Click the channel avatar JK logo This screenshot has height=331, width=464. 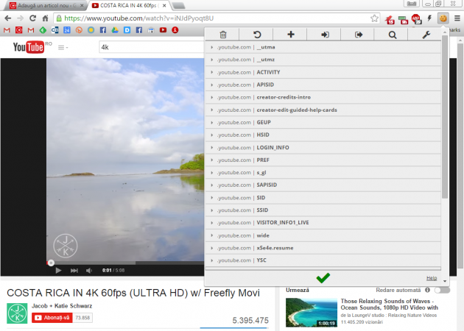(x=17, y=313)
